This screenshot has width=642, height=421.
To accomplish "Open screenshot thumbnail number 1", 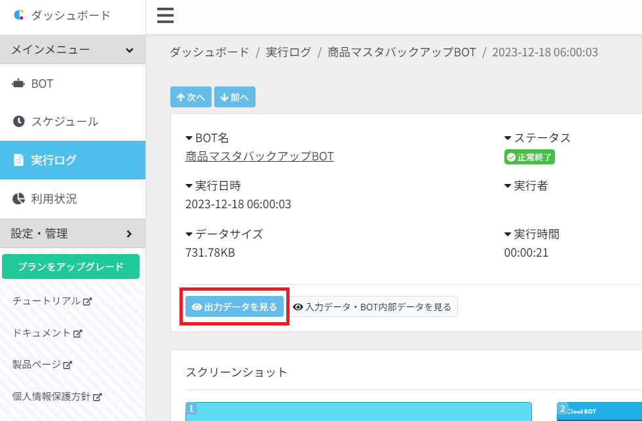I will click(359, 412).
